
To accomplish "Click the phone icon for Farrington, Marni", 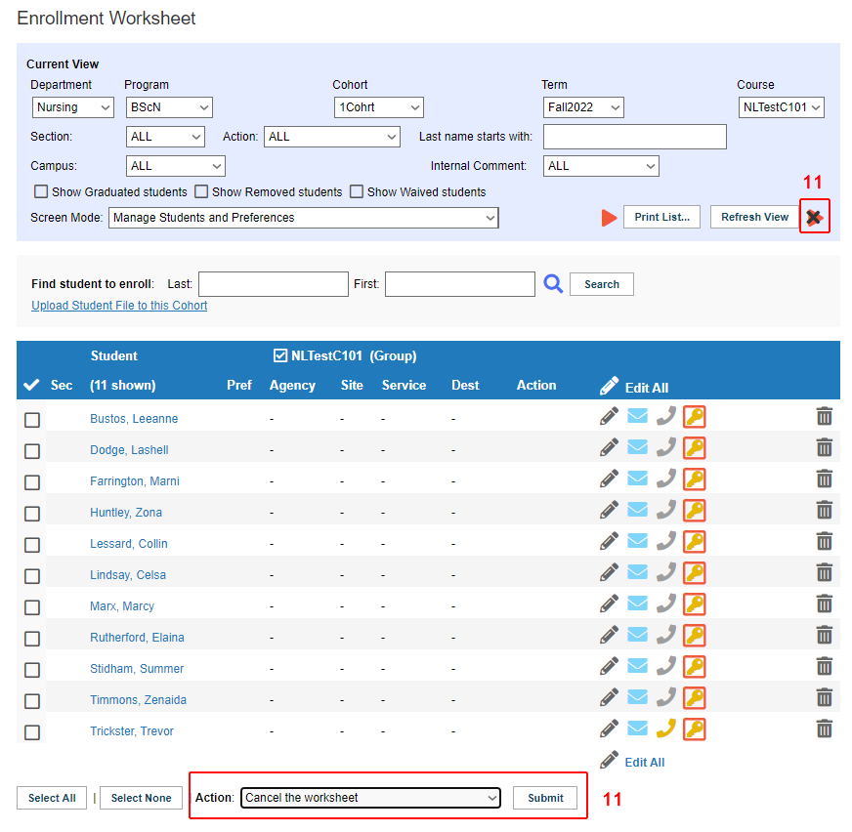I will coord(665,478).
